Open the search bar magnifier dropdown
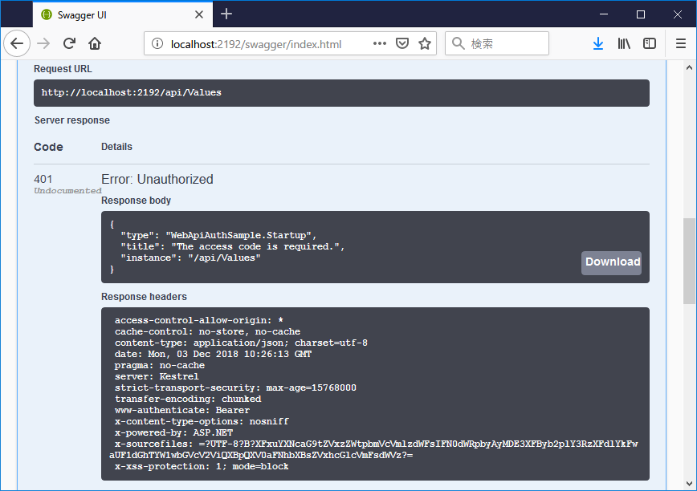Screen dimensions: 697x491 click(459, 43)
